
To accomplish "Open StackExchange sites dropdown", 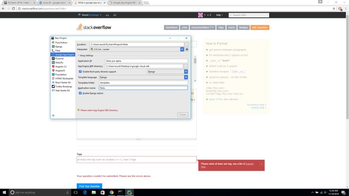I will [90, 15].
